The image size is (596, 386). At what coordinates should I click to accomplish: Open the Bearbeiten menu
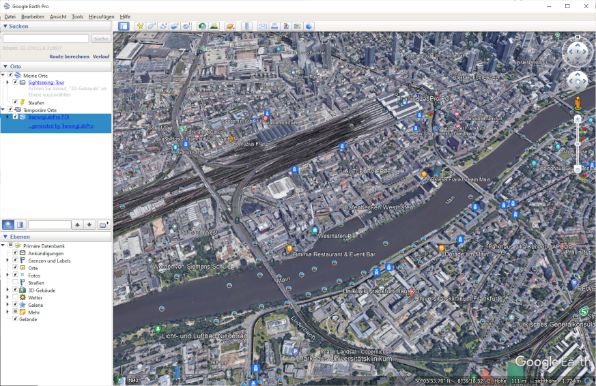coord(33,16)
